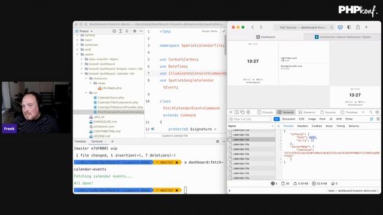The image size is (383, 215).
Task: Activate the element selection crosshair icon
Action: tap(248, 112)
